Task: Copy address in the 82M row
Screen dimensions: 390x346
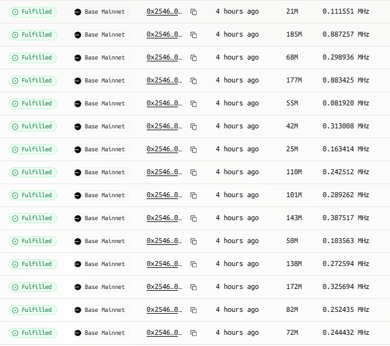Action: pos(193,310)
